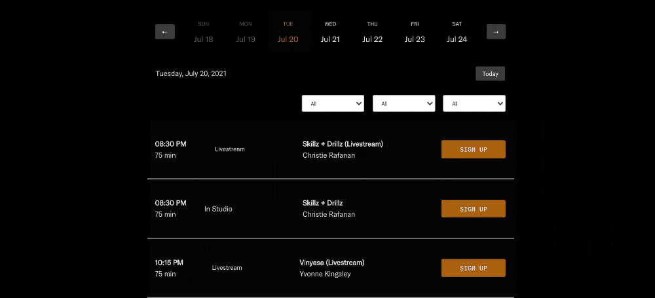Click the Today button
This screenshot has height=298, width=655.
pos(491,73)
